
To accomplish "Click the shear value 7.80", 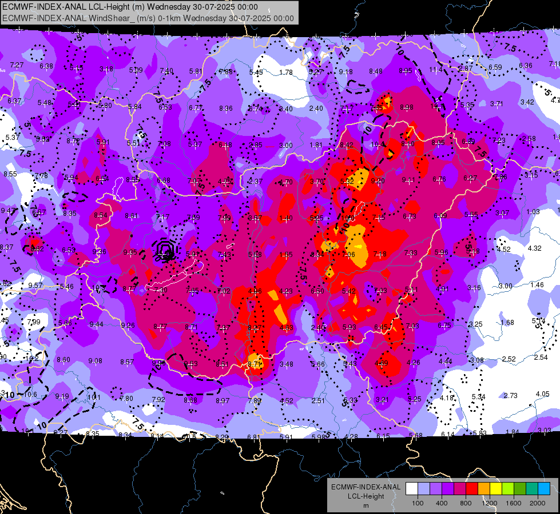I will click(x=126, y=399).
